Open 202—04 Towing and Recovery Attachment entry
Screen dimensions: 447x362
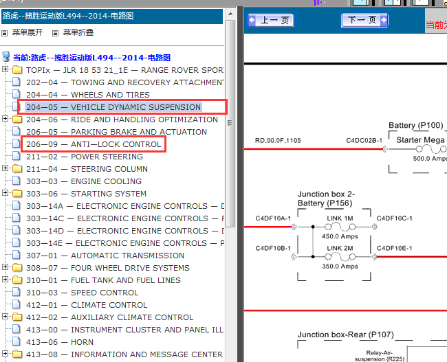point(125,82)
